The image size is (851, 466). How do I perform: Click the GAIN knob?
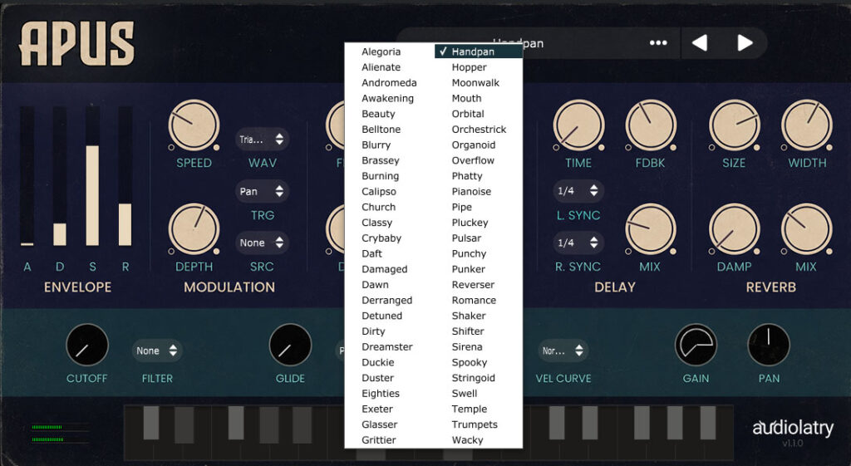(x=696, y=345)
